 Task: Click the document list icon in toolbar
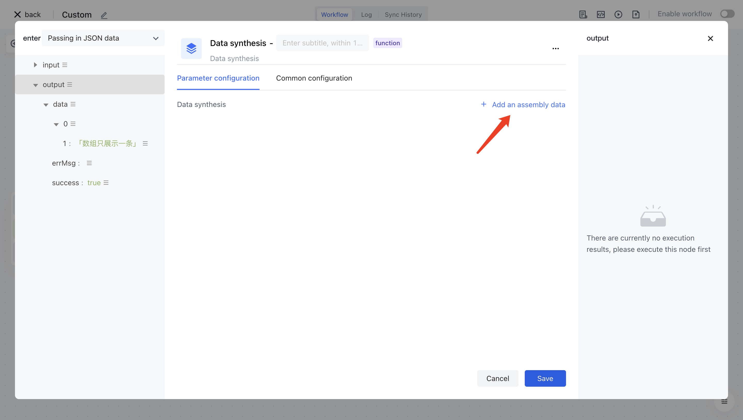tap(583, 14)
